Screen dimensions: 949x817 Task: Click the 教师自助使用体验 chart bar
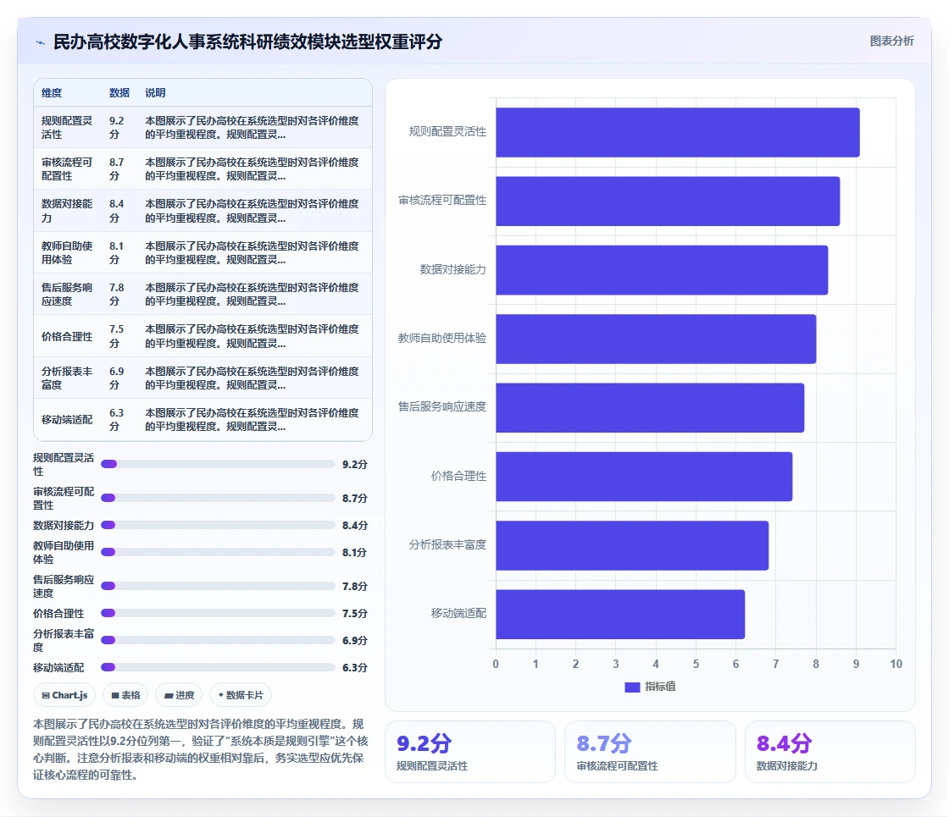coord(656,339)
